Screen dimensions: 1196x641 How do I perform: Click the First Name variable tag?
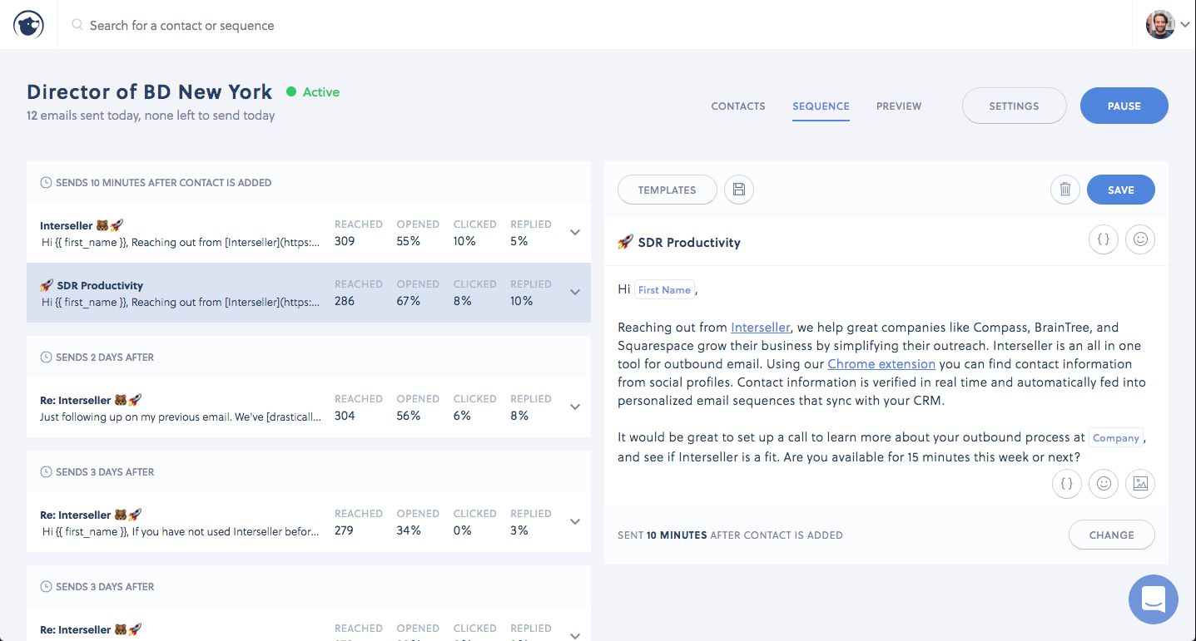[x=664, y=290]
